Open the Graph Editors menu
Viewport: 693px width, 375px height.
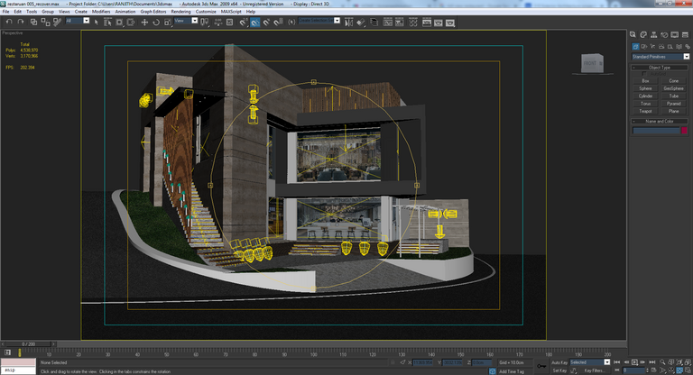(x=153, y=12)
